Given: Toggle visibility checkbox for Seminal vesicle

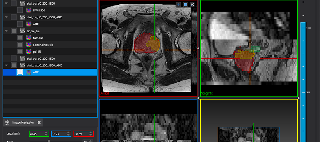Looking at the screenshot, I should [20, 45].
